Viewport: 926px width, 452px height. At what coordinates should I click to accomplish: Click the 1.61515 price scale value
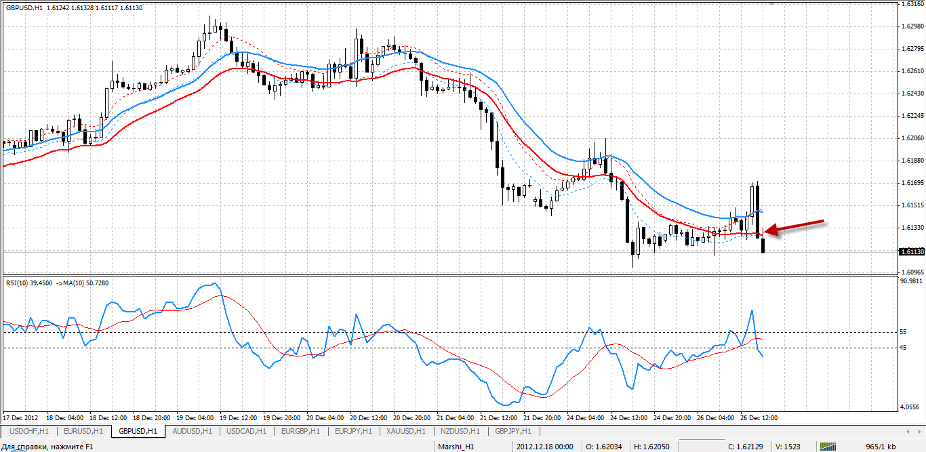click(x=912, y=205)
